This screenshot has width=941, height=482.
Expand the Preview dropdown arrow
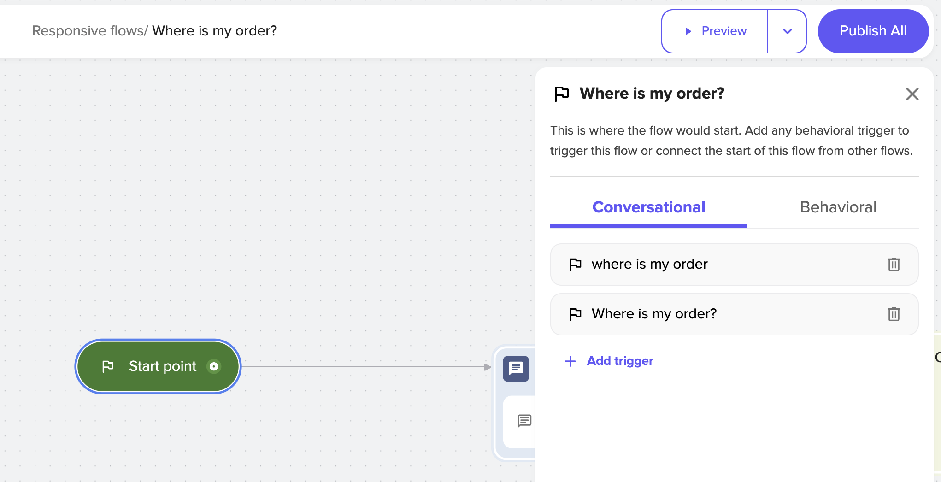click(x=787, y=31)
